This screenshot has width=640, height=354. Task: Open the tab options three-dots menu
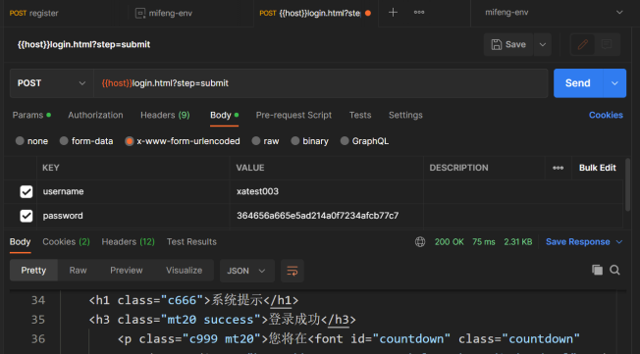click(x=419, y=12)
